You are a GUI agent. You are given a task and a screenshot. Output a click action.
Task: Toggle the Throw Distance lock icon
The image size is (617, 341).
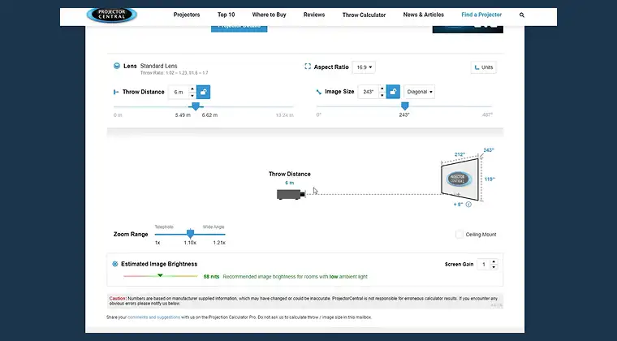(203, 92)
